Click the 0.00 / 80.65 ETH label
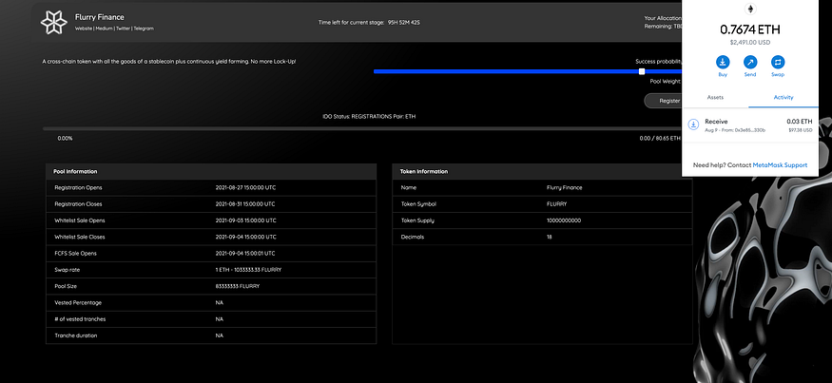The image size is (832, 383). pos(660,139)
